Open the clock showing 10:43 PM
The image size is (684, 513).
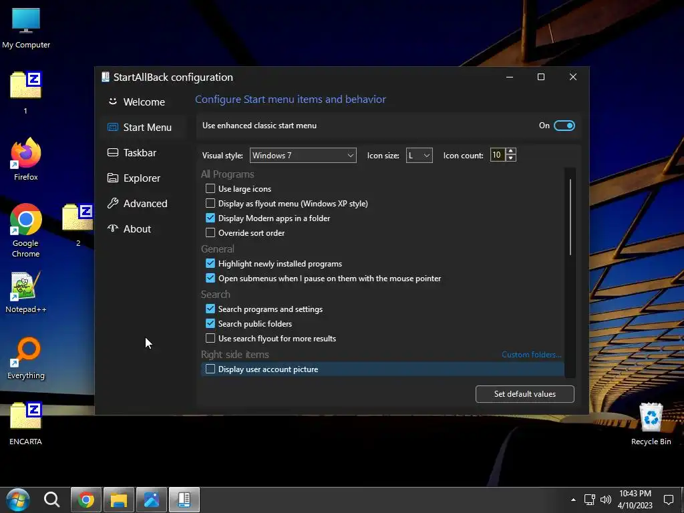(635, 500)
